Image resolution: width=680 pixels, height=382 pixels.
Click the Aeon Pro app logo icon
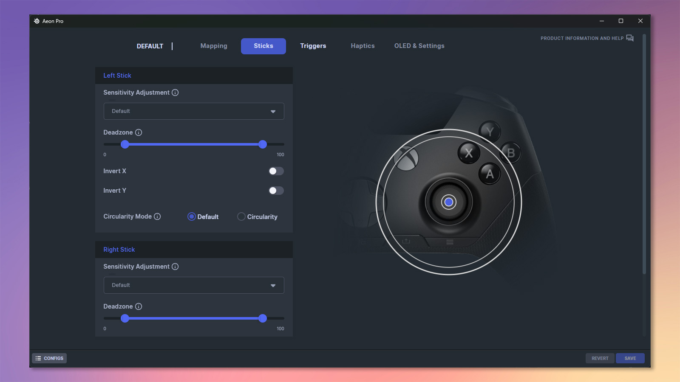[x=37, y=21]
